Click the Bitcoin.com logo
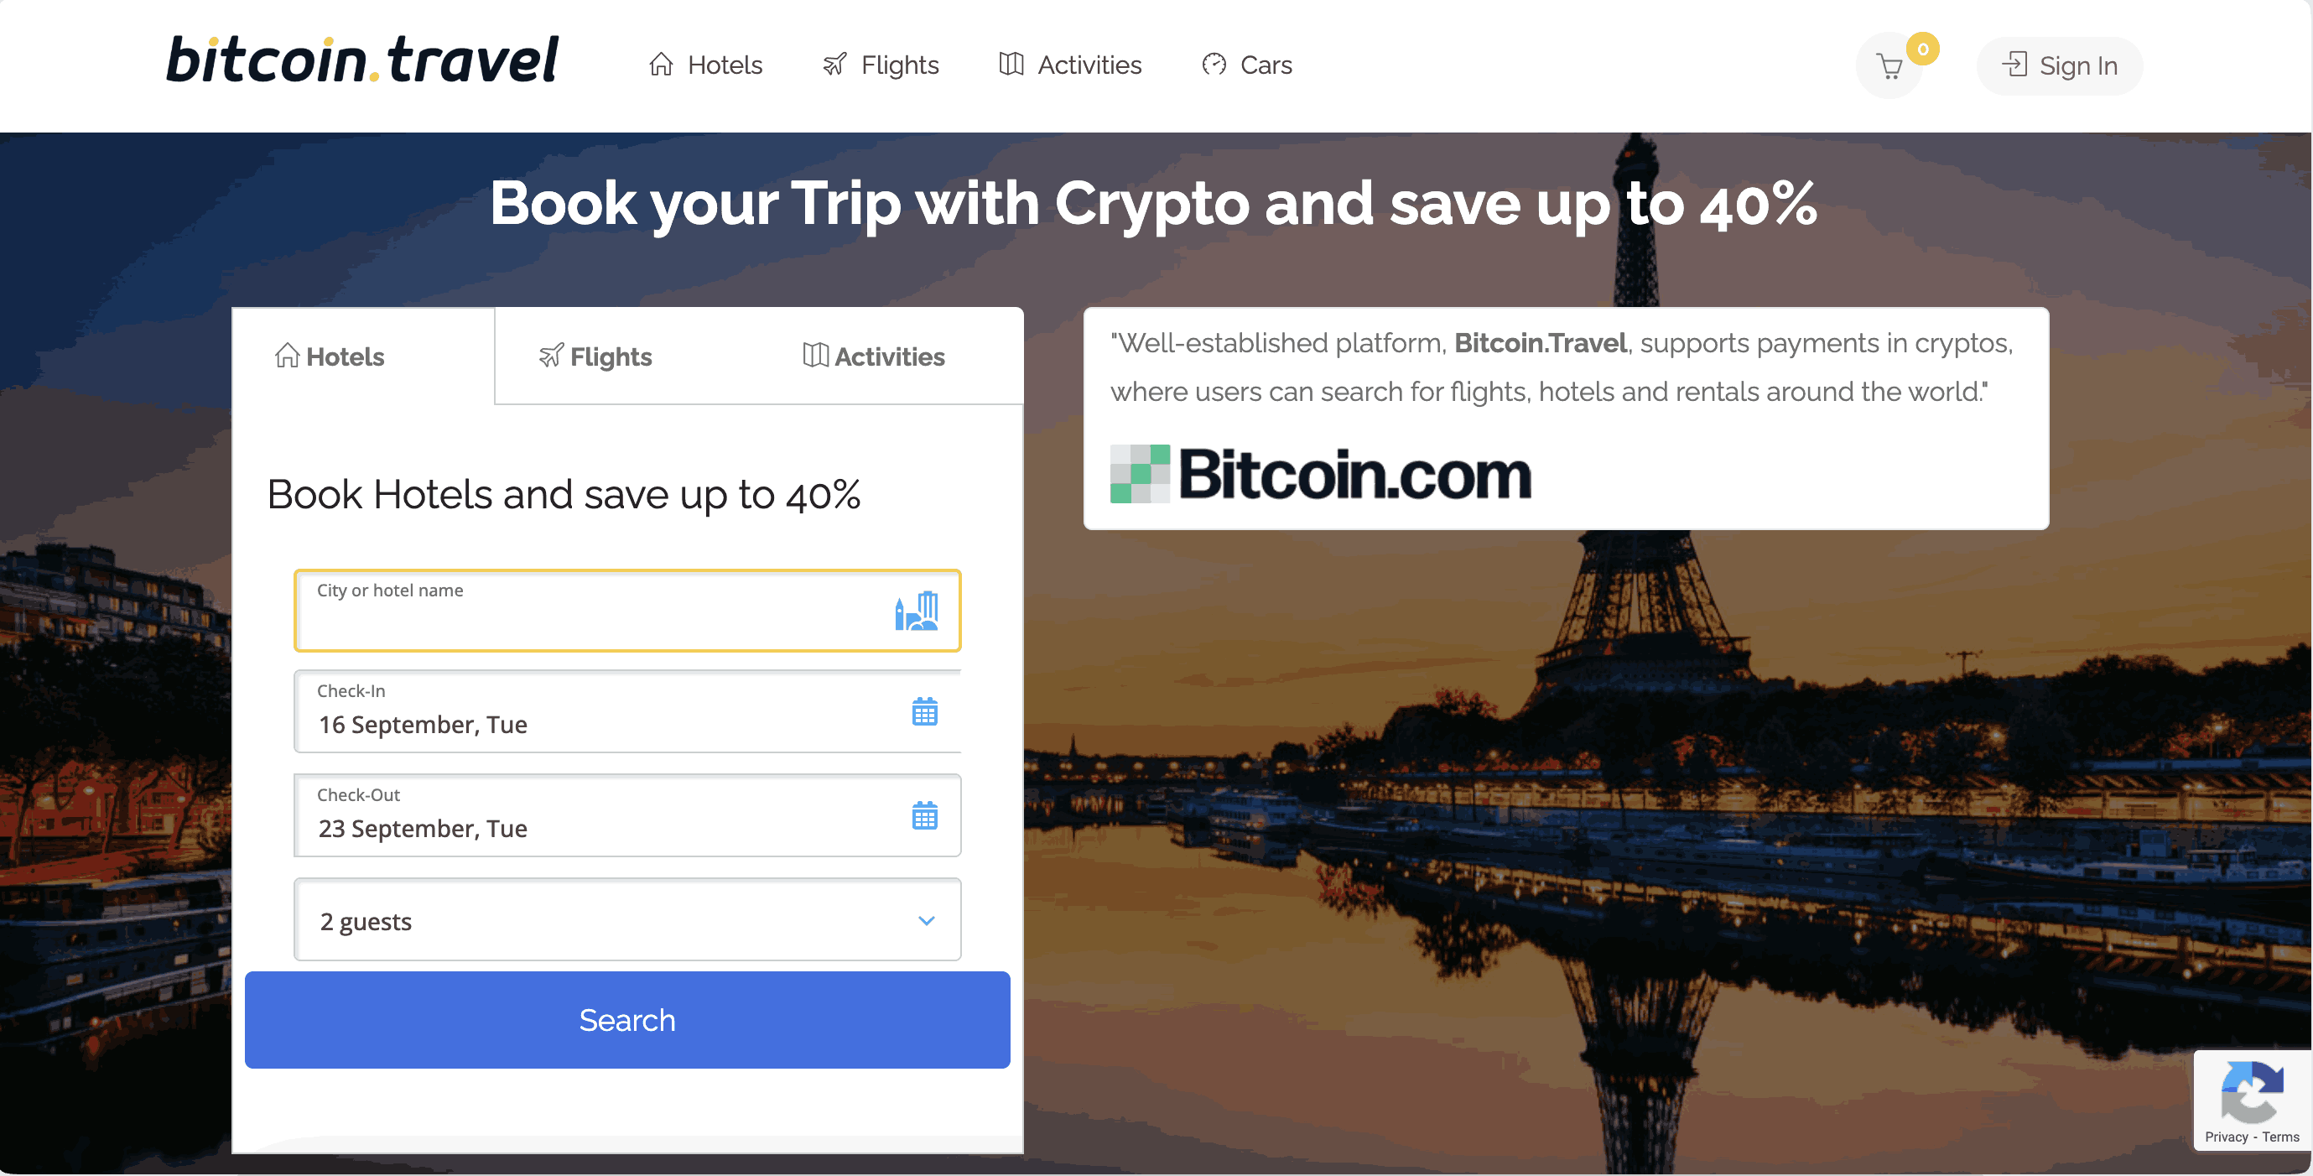Image resolution: width=2313 pixels, height=1176 pixels. pyautogui.click(x=1321, y=475)
